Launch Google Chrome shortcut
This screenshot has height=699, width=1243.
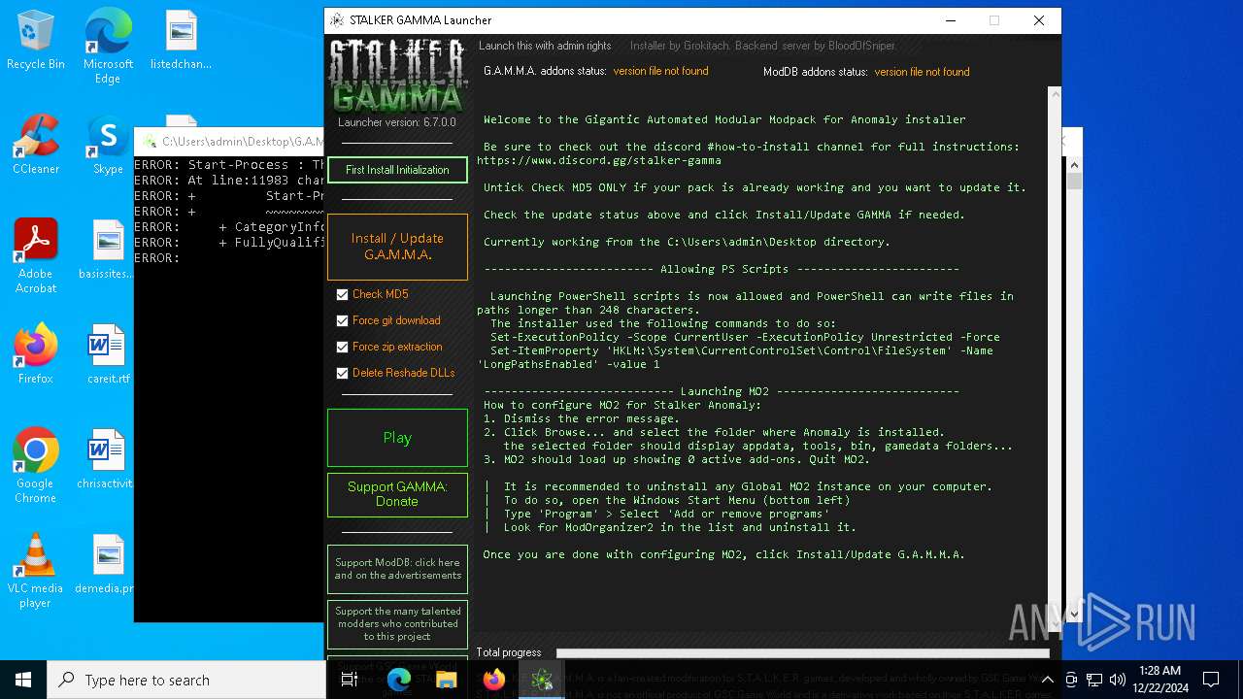point(36,466)
